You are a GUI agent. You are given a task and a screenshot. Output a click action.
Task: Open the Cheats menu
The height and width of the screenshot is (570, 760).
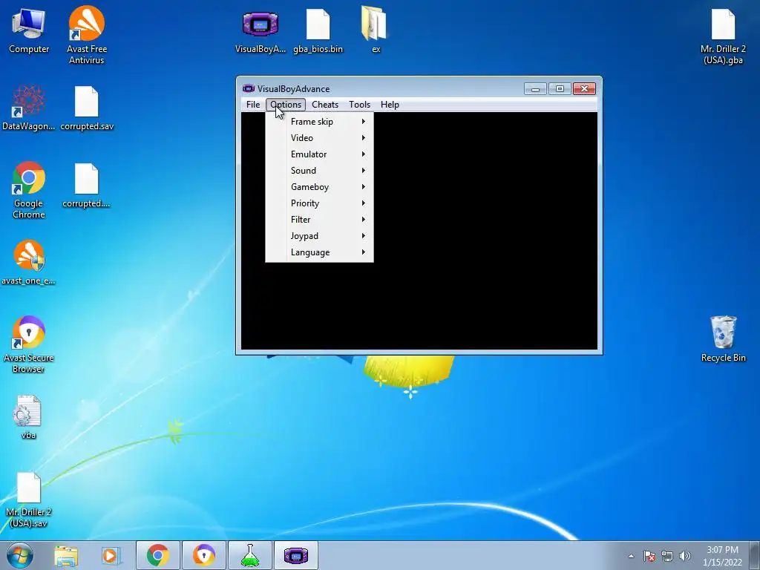coord(325,105)
